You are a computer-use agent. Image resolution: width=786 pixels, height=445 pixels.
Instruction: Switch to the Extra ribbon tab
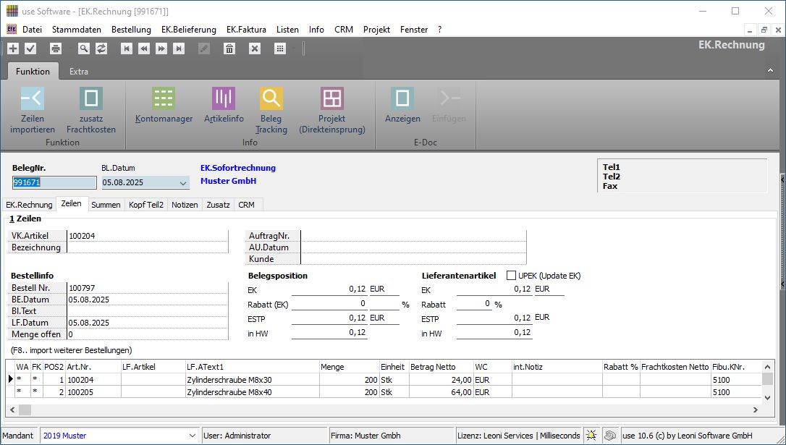[79, 72]
